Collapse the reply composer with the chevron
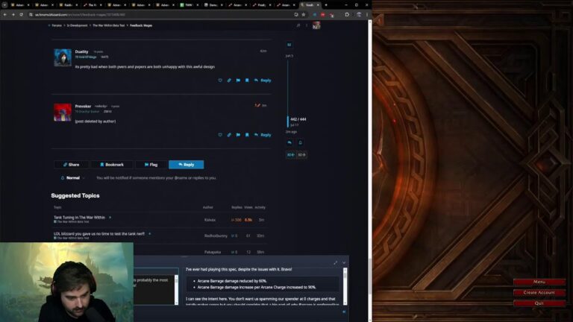Screen dimensions: 573x322 coord(344,263)
